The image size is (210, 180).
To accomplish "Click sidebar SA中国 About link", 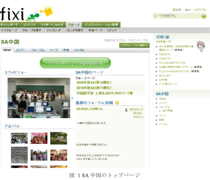I will (162, 99).
